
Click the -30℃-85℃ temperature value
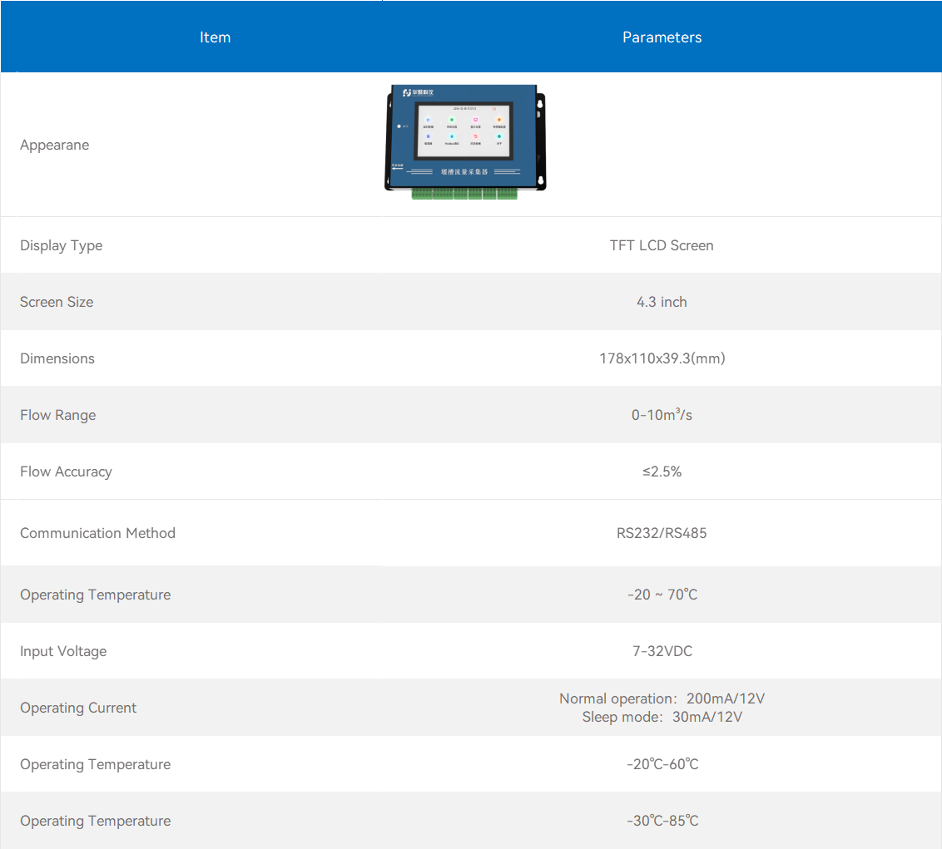[x=662, y=821]
